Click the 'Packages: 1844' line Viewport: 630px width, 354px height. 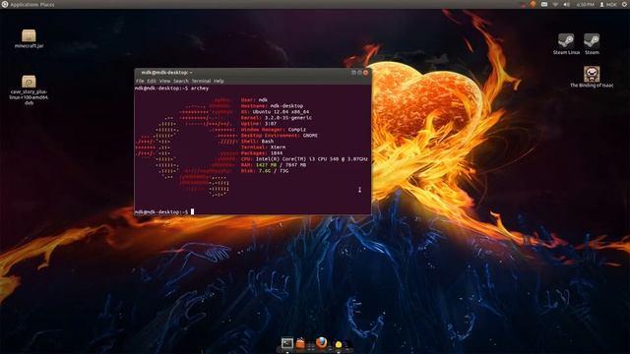[262, 153]
